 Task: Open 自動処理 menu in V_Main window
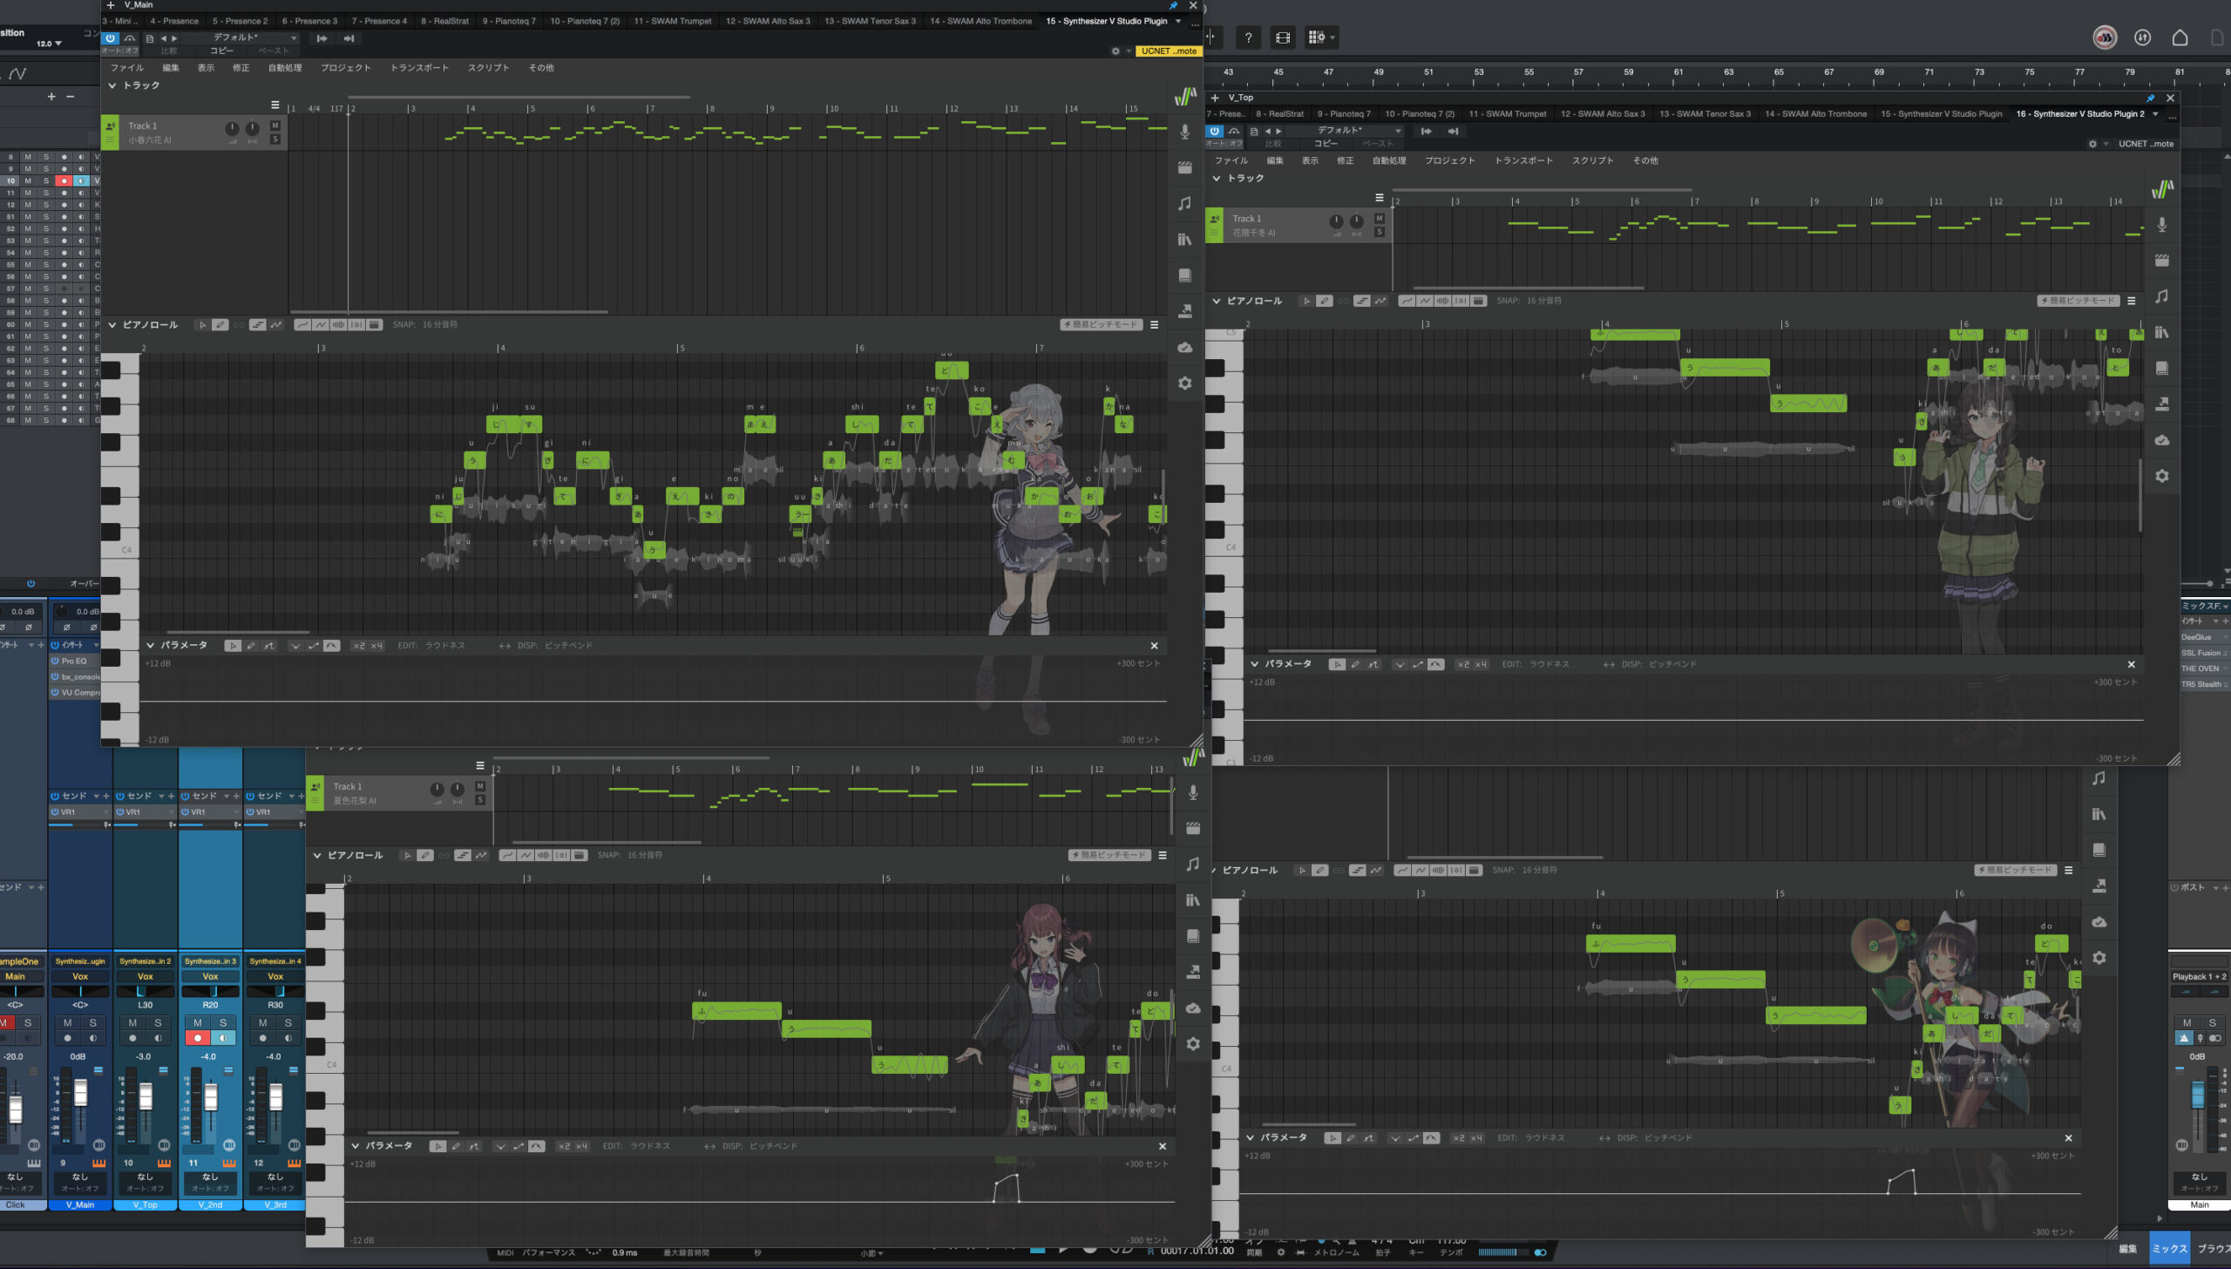(x=285, y=68)
